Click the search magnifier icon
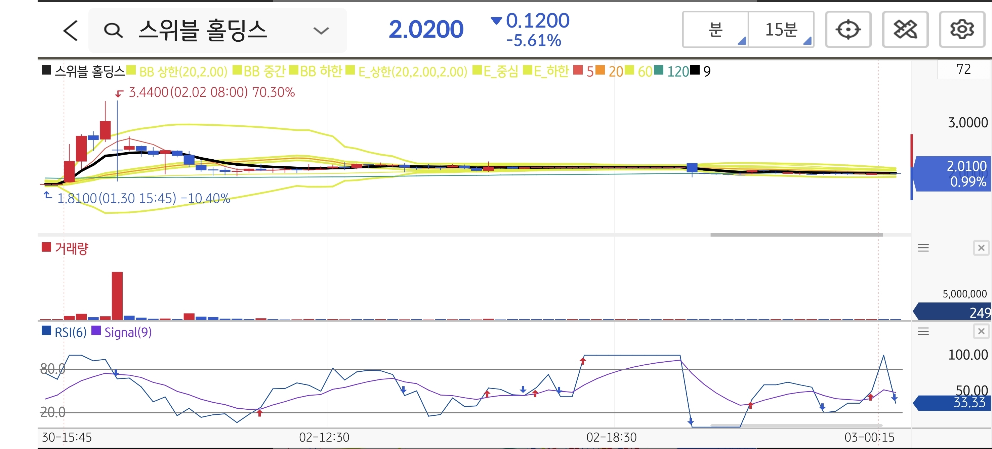 point(113,31)
